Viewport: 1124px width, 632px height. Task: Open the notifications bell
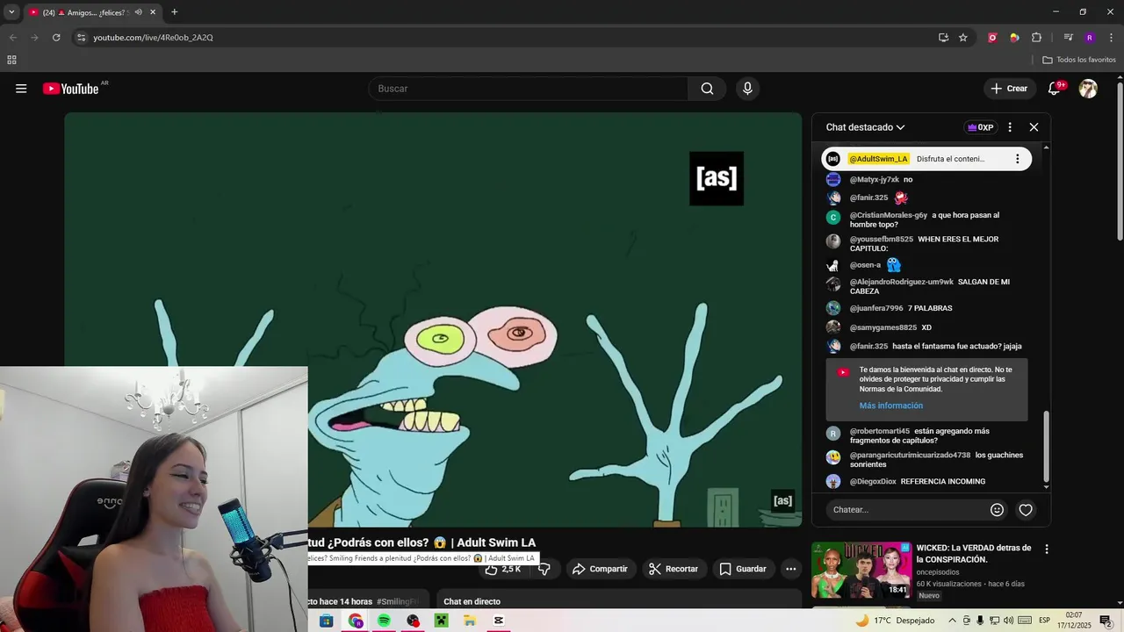tap(1055, 89)
